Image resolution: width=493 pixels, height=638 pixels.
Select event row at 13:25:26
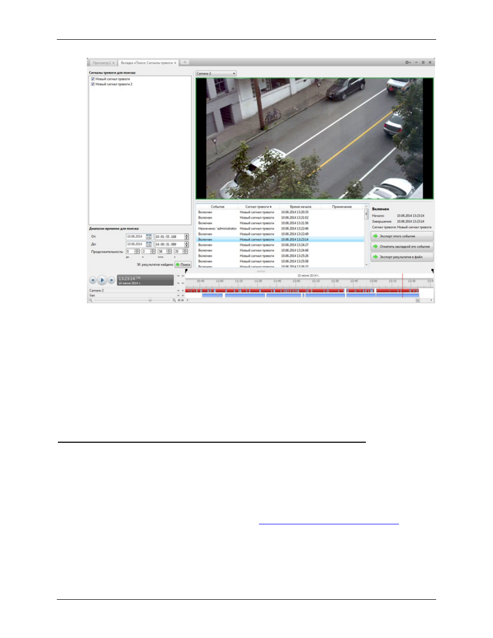[x=280, y=256]
